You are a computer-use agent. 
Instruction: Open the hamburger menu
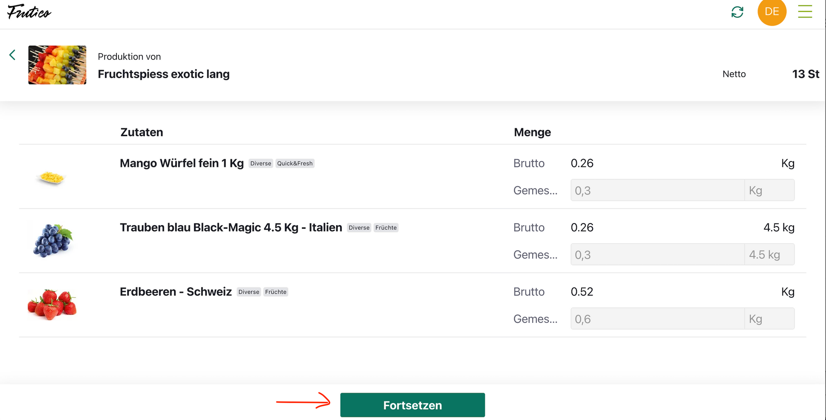(805, 12)
